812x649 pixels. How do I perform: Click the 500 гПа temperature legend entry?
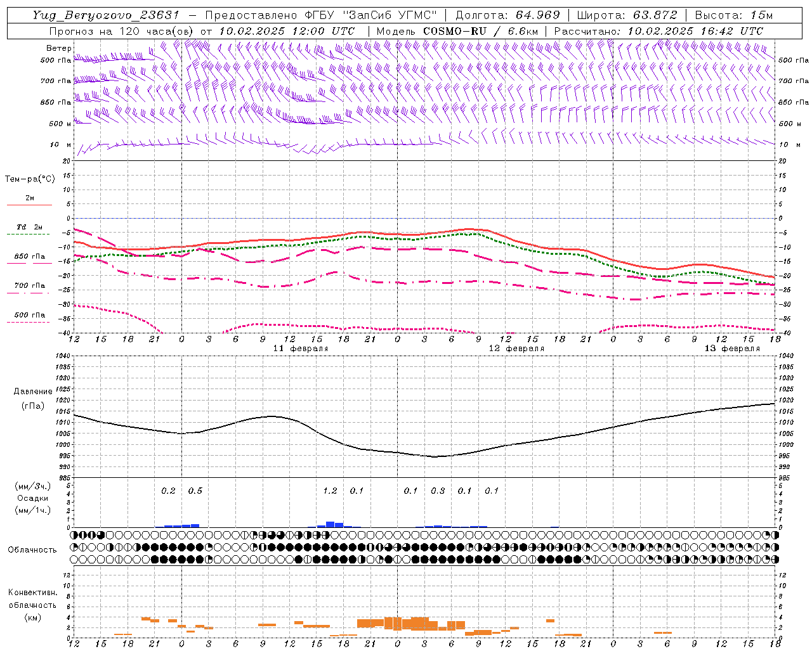pos(29,315)
